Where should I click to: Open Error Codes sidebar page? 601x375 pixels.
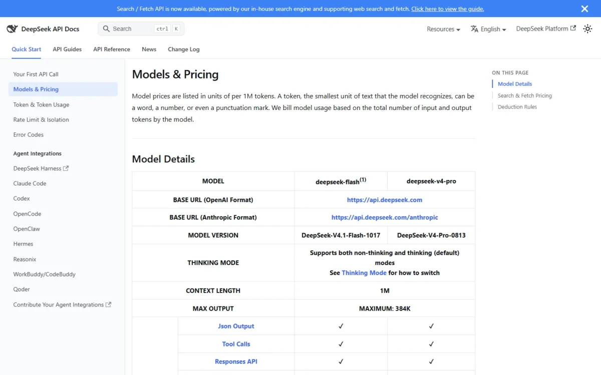[x=63, y=134]
